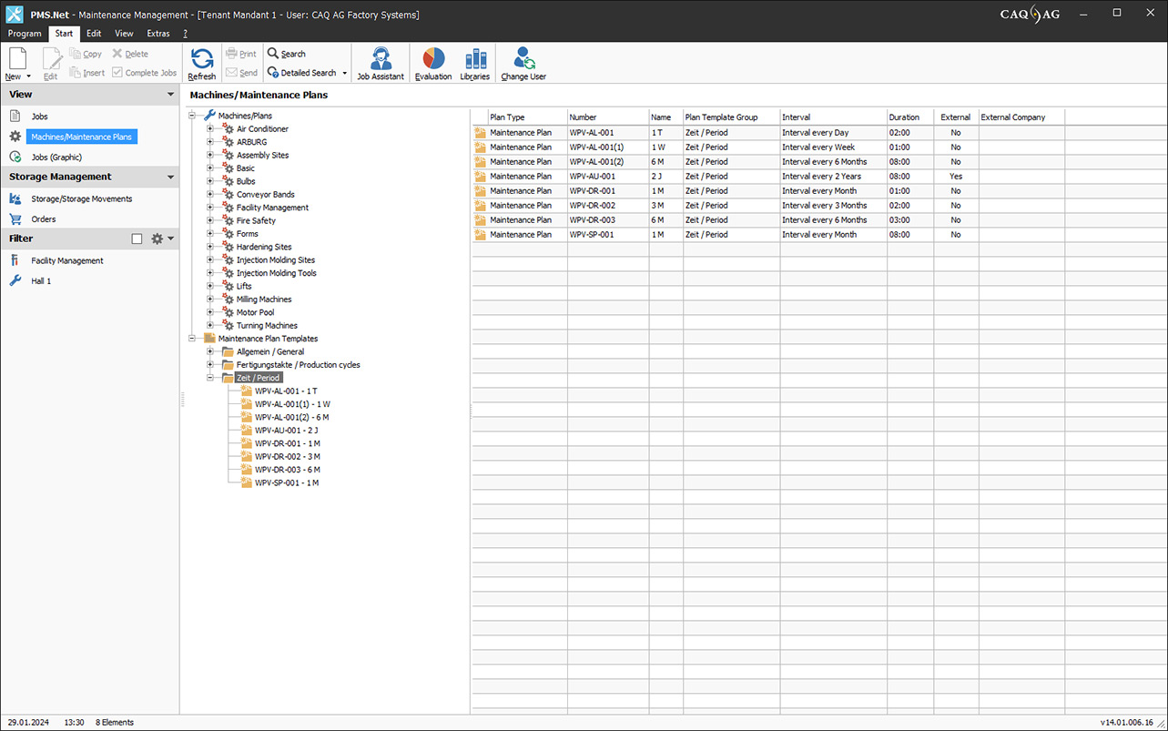Collapse the View sidebar section
1168x731 pixels.
click(170, 94)
